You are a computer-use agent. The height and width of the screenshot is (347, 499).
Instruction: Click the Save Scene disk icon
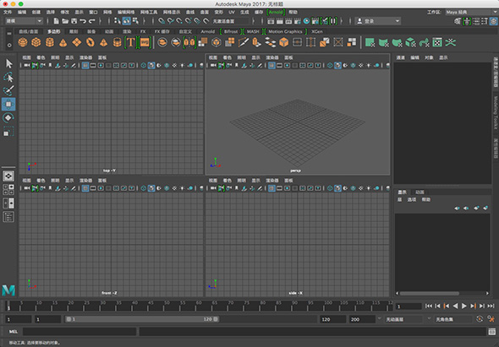click(74, 21)
